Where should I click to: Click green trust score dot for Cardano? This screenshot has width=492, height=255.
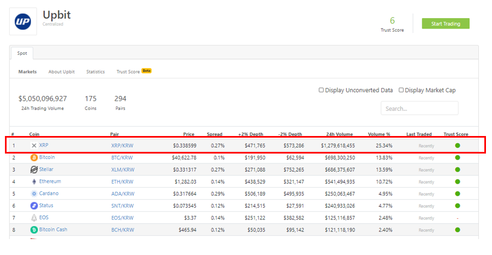457,194
